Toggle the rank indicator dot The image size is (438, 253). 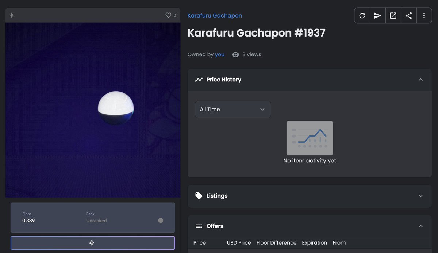coord(161,220)
